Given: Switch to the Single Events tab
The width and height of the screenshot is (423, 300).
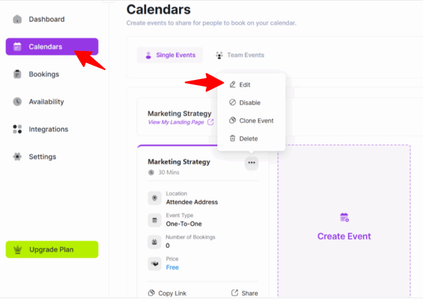Looking at the screenshot, I should click(x=170, y=55).
